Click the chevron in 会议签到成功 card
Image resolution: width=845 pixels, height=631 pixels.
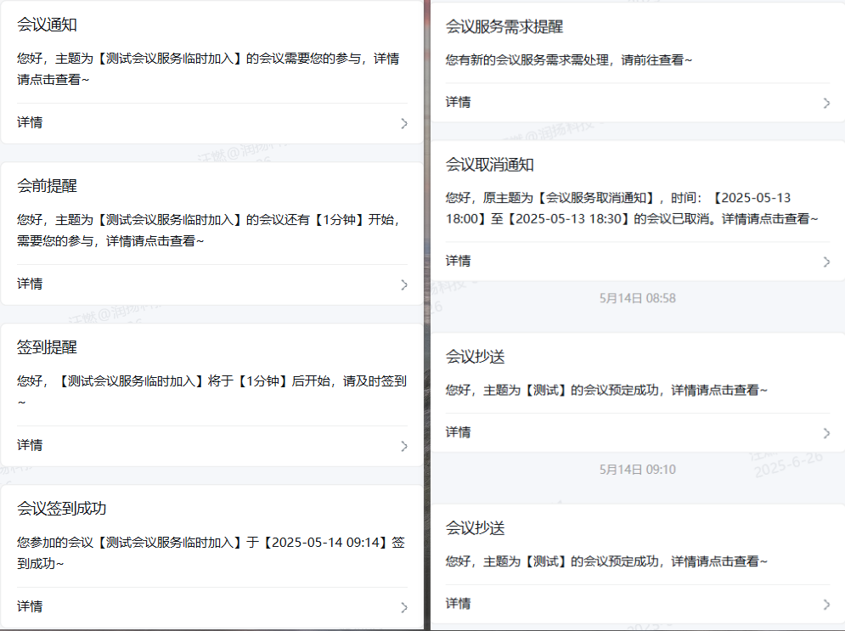tap(404, 607)
